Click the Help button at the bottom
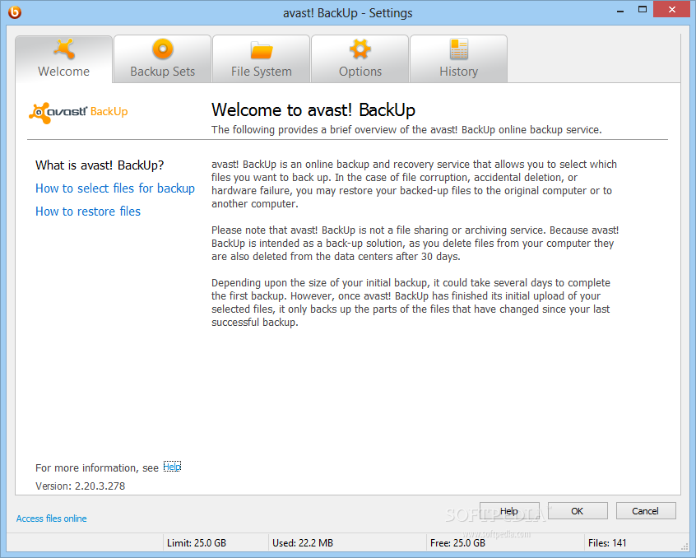 click(x=509, y=511)
